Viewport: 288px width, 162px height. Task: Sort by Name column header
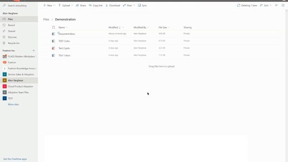point(62,27)
